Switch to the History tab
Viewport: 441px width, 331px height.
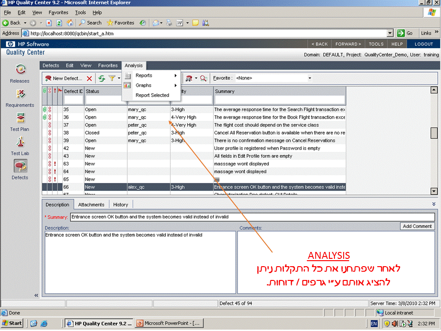121,205
